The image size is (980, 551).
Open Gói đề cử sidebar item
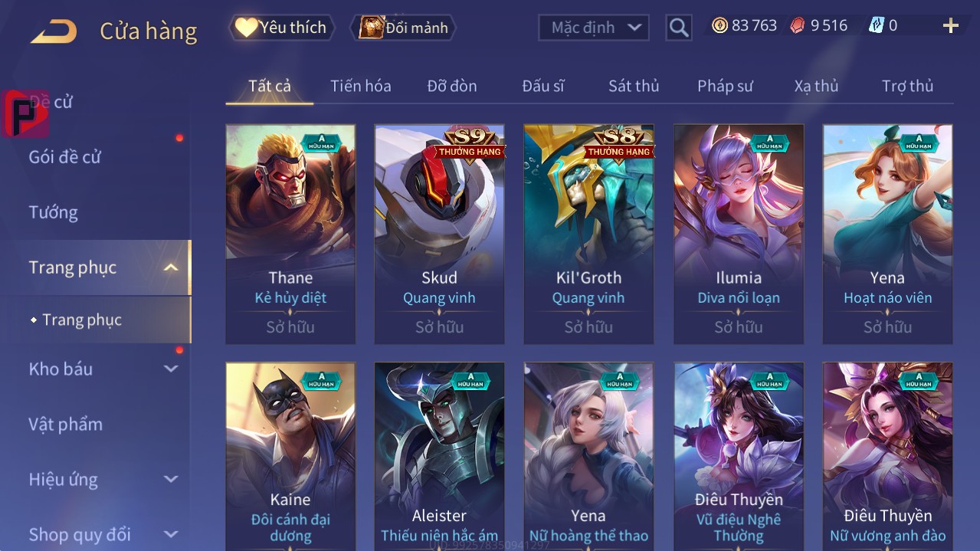pyautogui.click(x=65, y=157)
